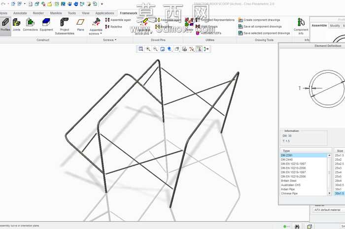Click Assemble again in Screws group
Screen dimensions: 345x229
point(118,20)
